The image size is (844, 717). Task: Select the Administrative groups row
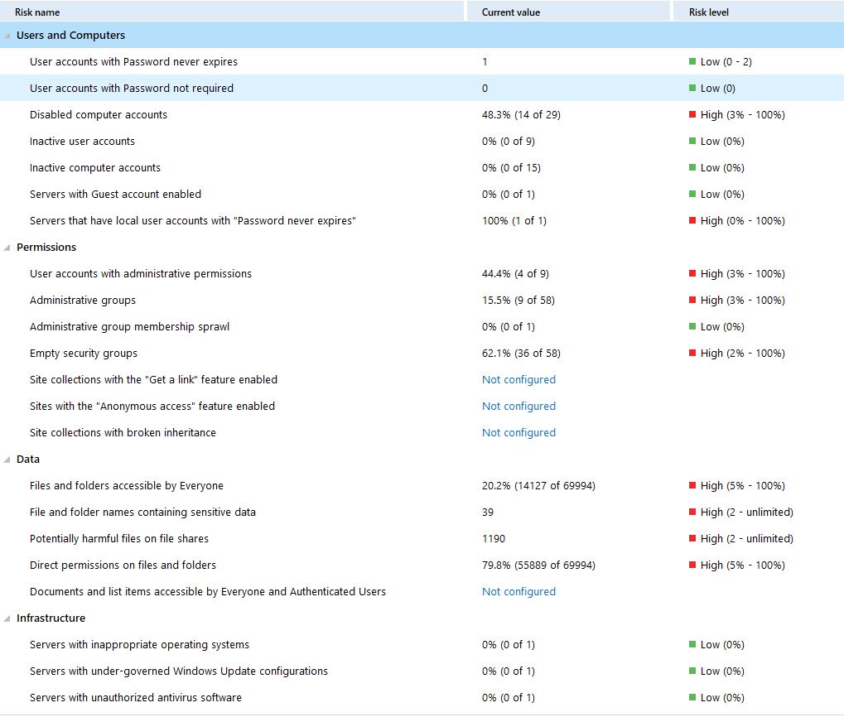click(422, 301)
